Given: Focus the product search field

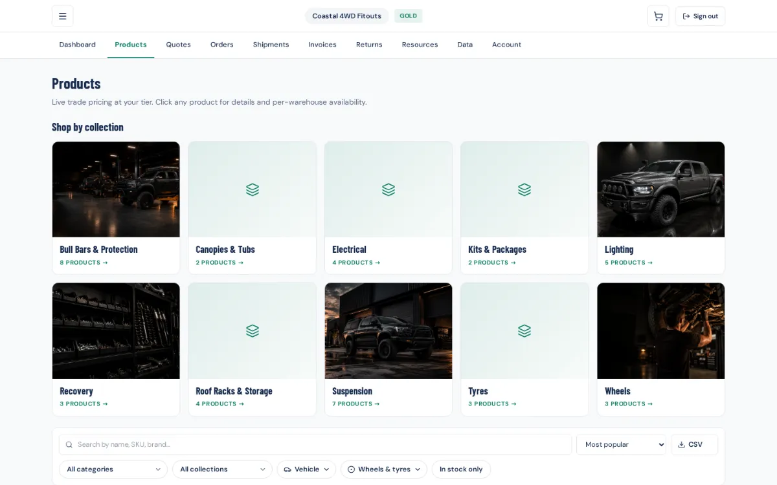Looking at the screenshot, I should pos(315,444).
